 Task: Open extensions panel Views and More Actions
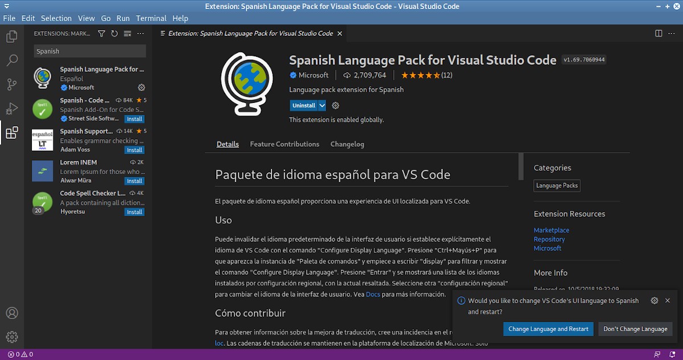pos(141,34)
